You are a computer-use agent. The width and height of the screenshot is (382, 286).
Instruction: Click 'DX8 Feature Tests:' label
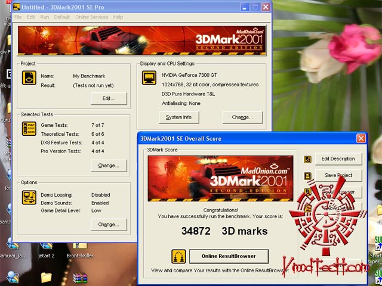[x=61, y=143]
